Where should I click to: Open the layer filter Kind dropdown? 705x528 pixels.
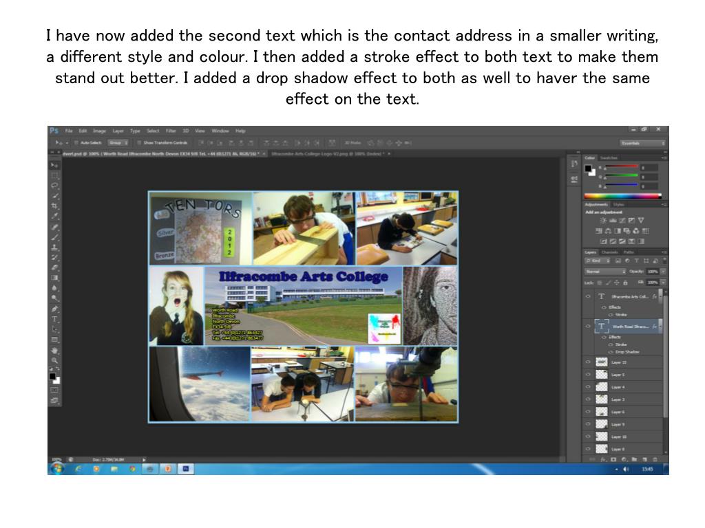coord(597,261)
